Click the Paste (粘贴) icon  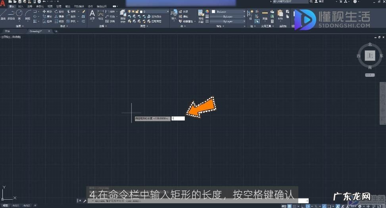280,15
